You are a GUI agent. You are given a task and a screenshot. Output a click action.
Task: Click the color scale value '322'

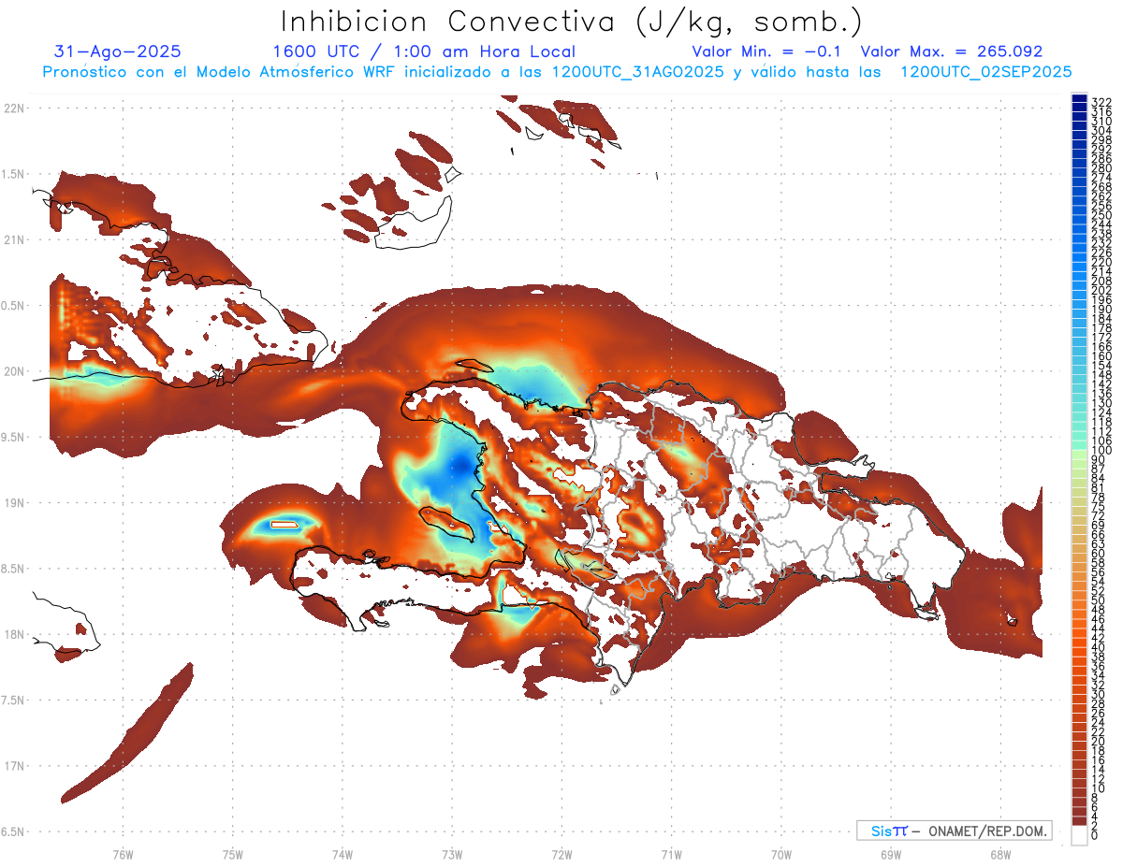point(1101,101)
